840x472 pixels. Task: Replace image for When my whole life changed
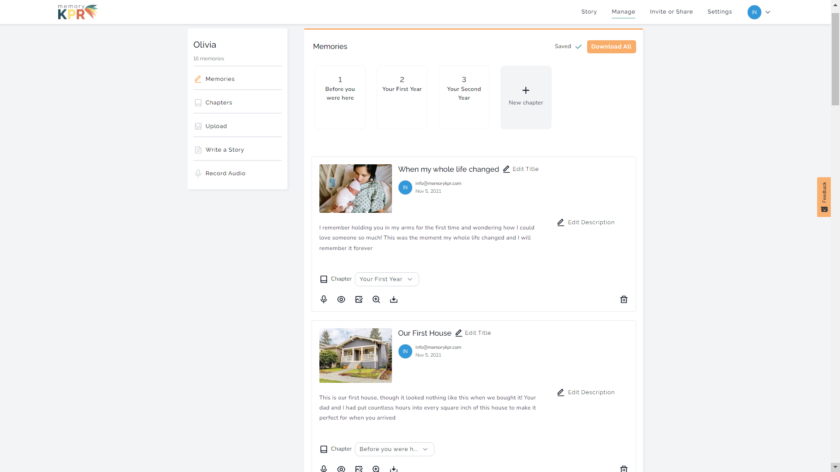pos(359,299)
